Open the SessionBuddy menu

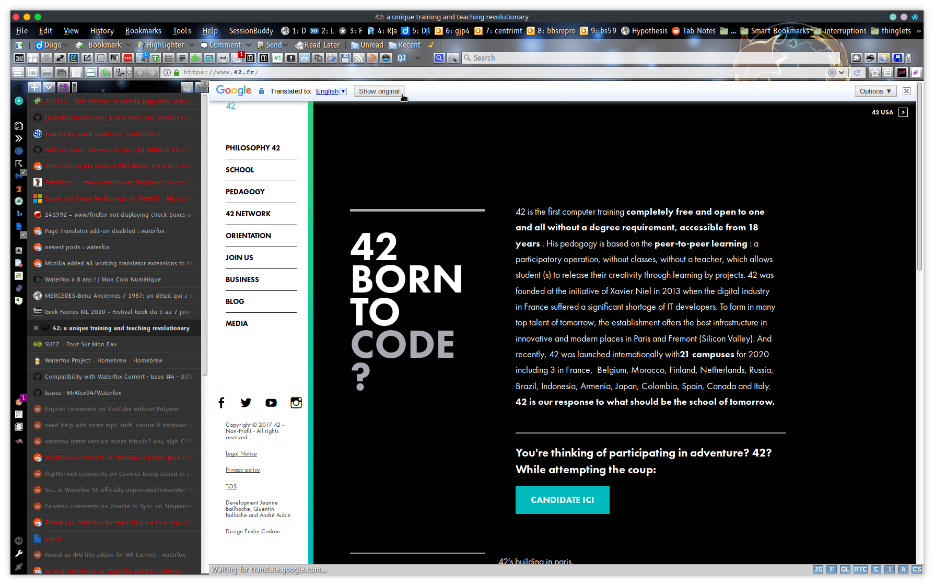[x=251, y=31]
